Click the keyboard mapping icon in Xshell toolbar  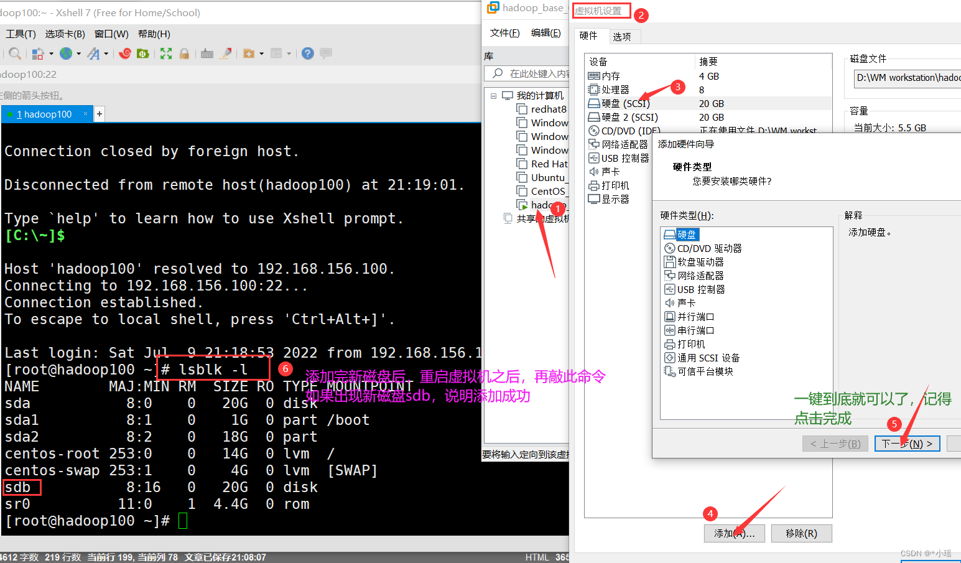pyautogui.click(x=207, y=54)
